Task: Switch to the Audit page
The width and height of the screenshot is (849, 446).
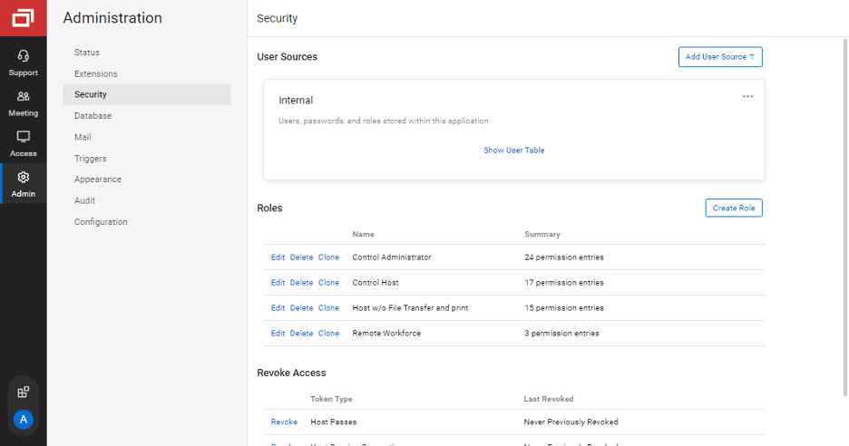Action: (x=84, y=200)
